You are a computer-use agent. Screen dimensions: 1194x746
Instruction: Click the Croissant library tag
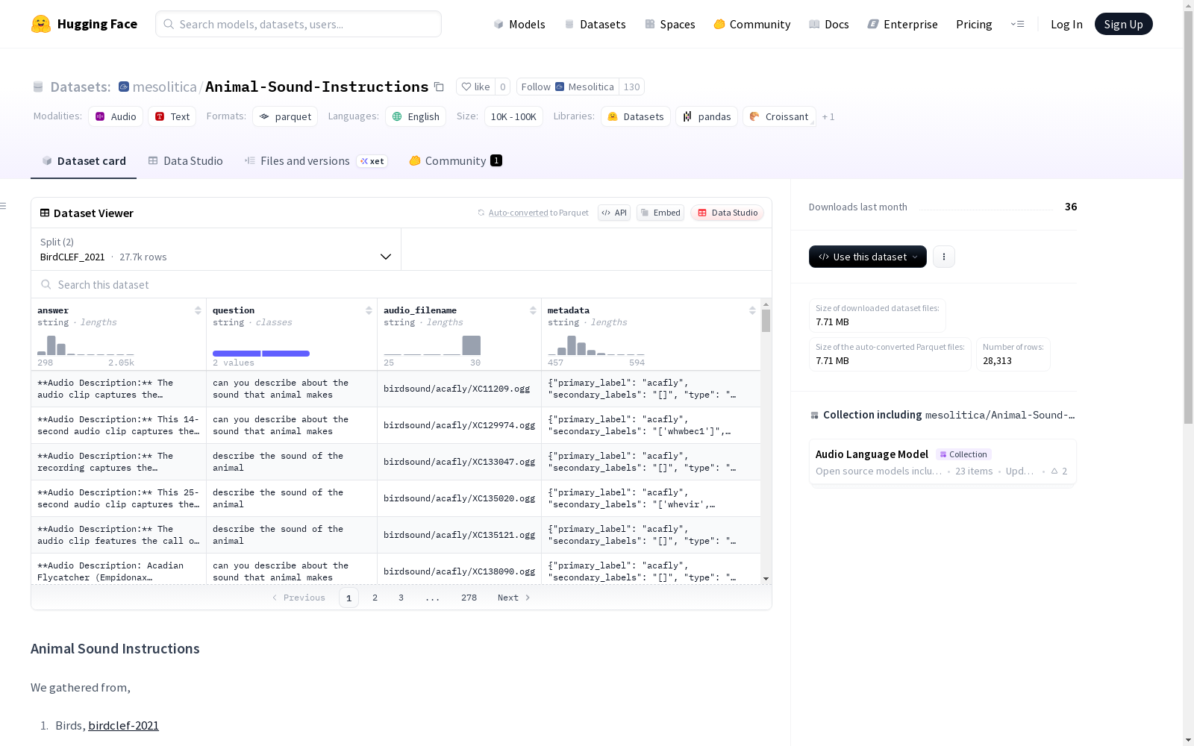779,116
